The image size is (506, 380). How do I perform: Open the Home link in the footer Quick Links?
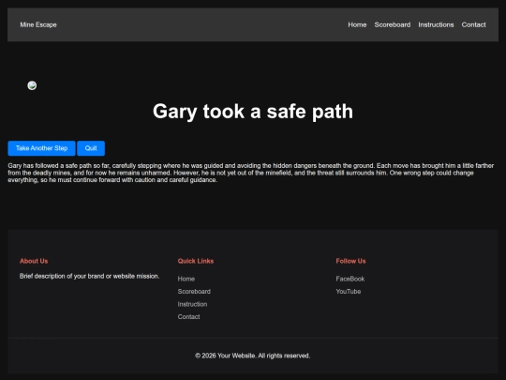(x=186, y=279)
